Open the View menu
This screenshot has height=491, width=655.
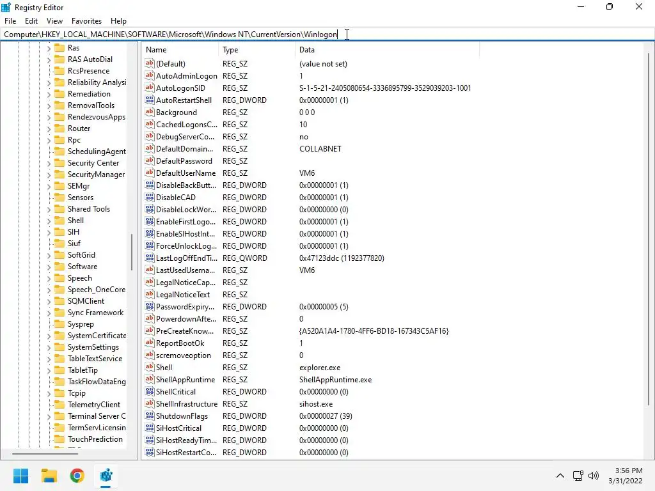tap(55, 21)
